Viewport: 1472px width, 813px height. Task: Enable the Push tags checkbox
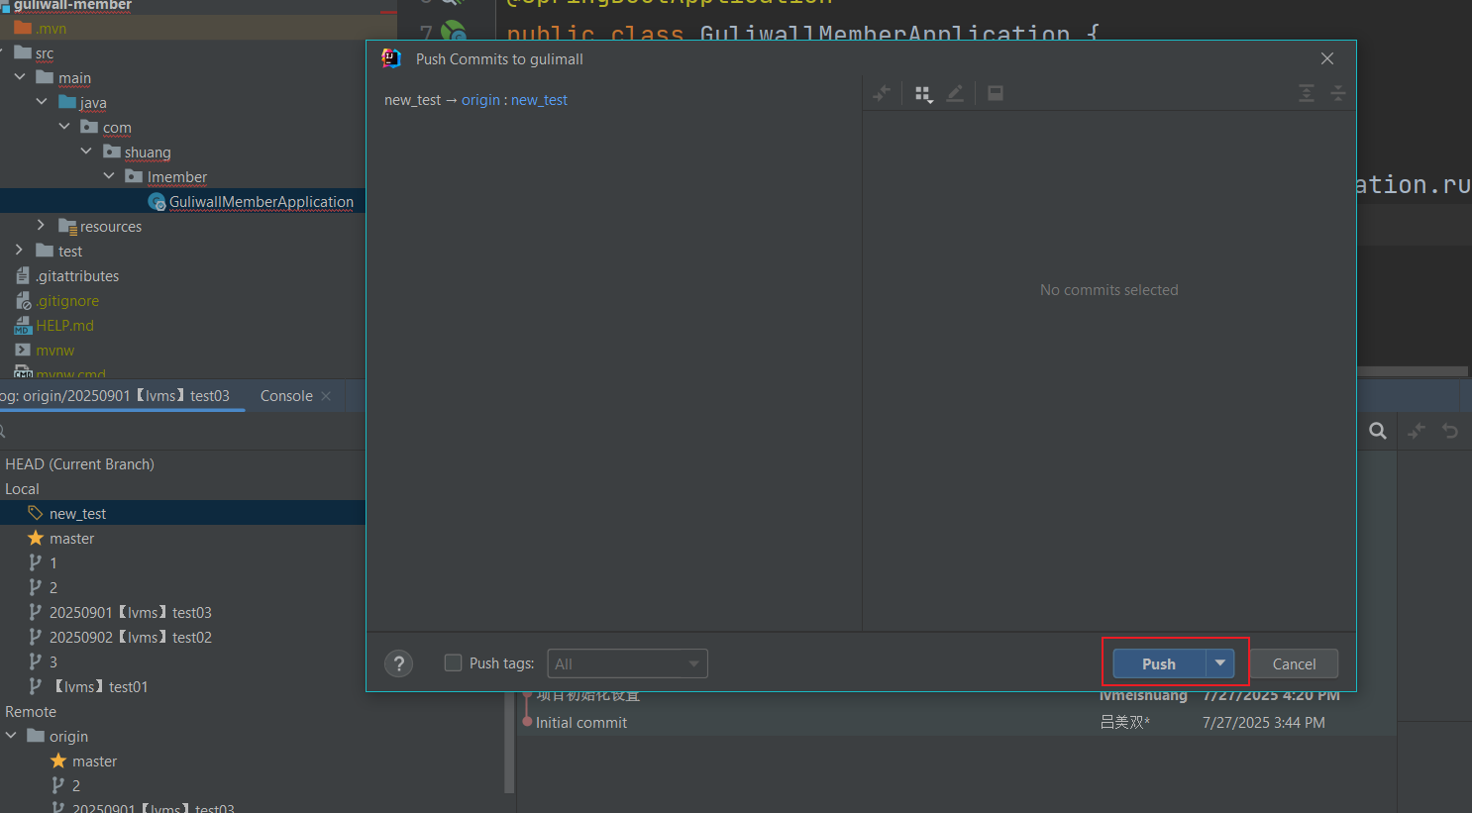point(453,662)
